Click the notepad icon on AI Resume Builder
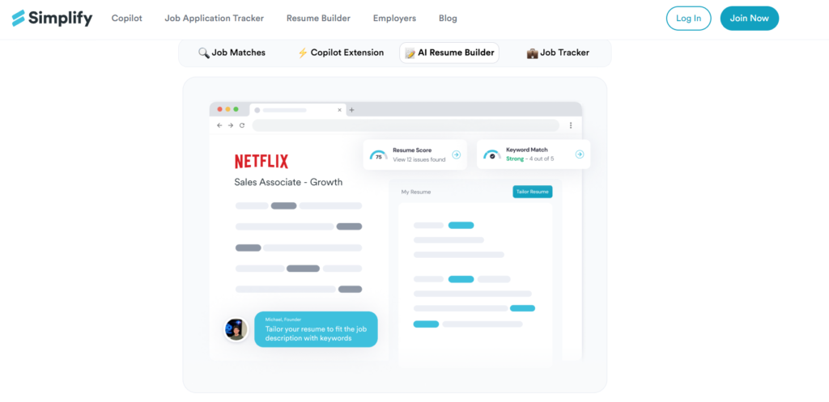The height and width of the screenshot is (402, 829). tap(410, 53)
